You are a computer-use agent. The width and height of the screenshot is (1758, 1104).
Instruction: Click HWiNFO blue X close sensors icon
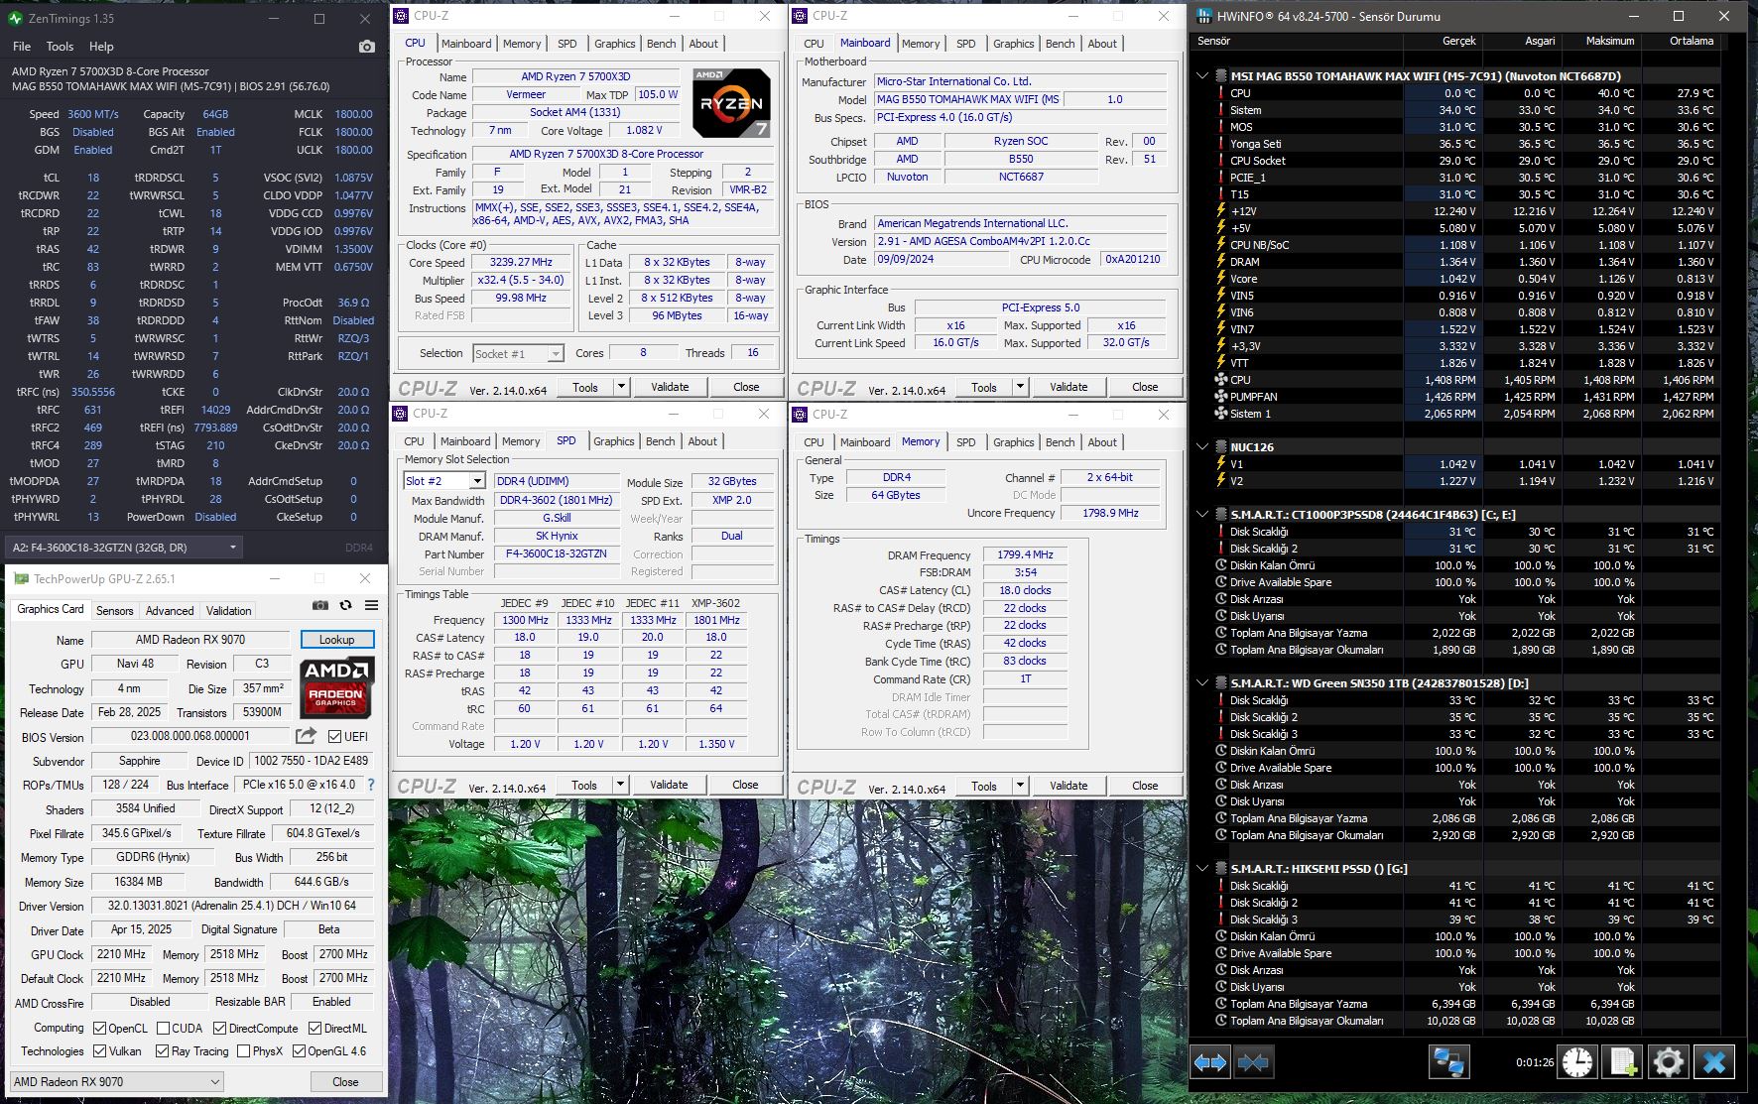[1714, 1062]
